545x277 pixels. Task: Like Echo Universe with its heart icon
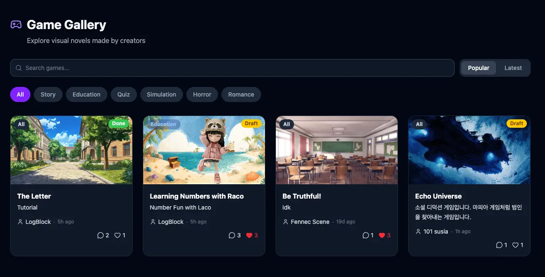(x=515, y=245)
